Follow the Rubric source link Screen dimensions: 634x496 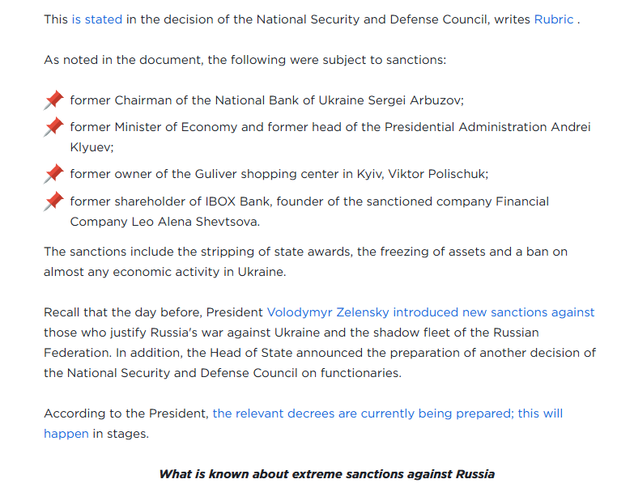tap(554, 19)
